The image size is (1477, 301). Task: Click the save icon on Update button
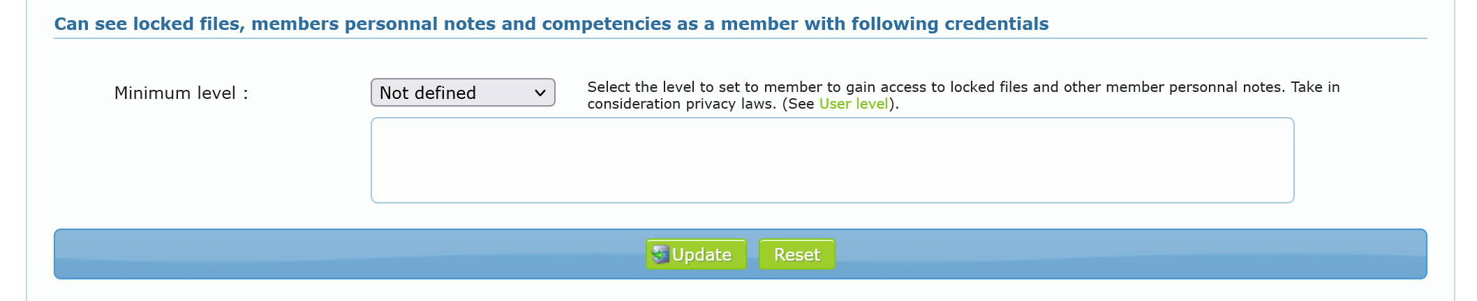[660, 255]
